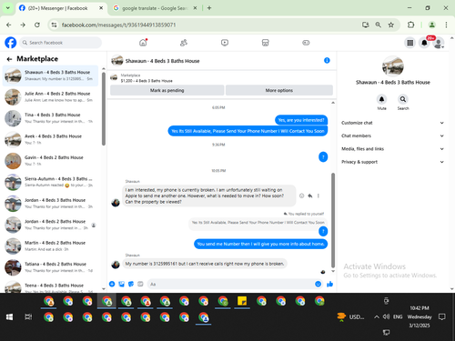The width and height of the screenshot is (455, 341).
Task: Click the chat messages vertical scrollbar
Action: point(333,220)
